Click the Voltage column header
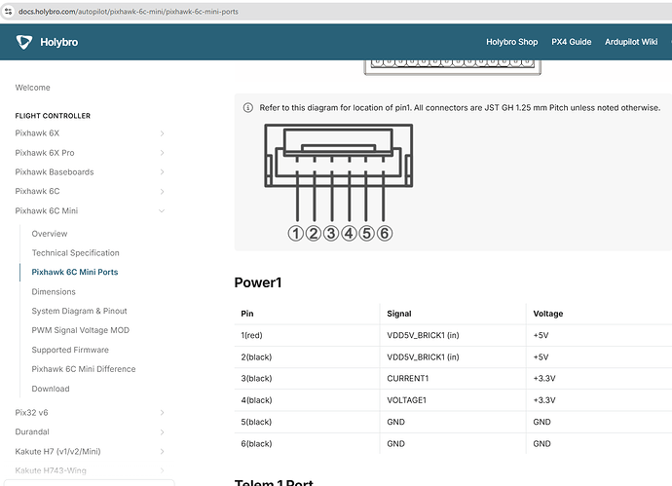 click(548, 314)
